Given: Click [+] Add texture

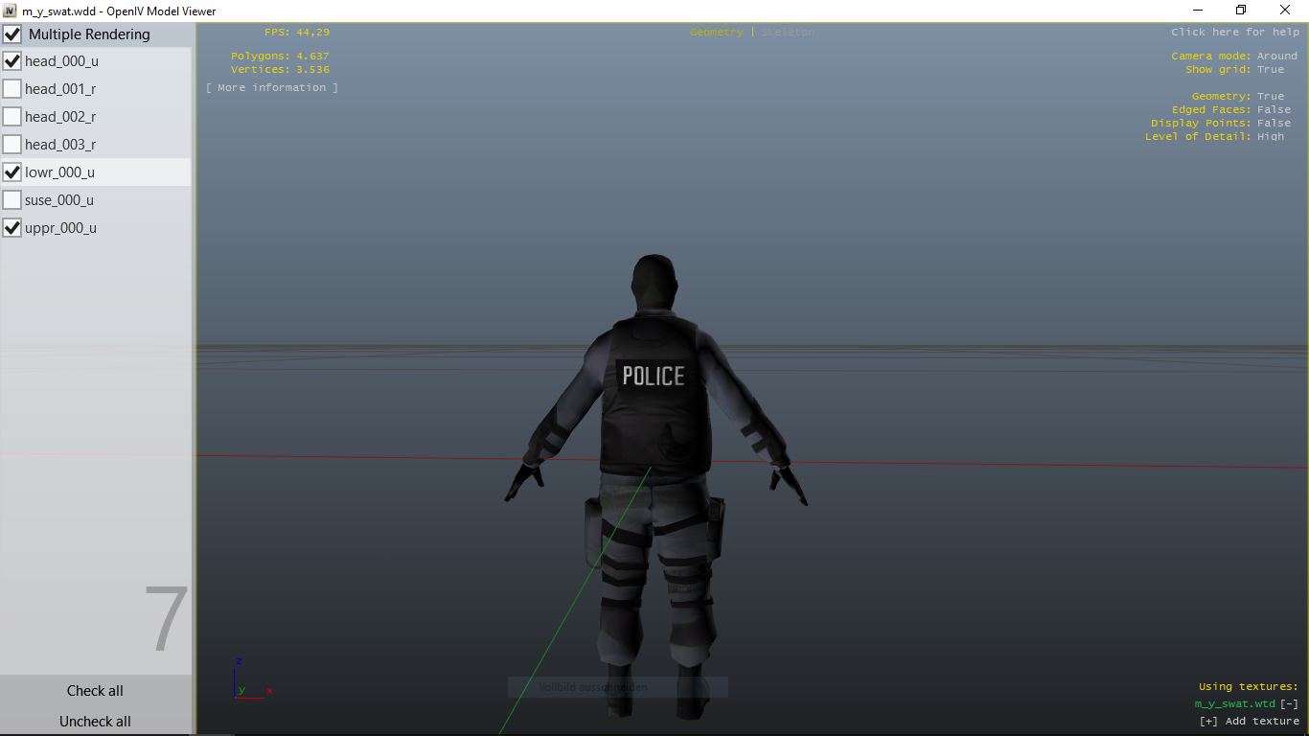Looking at the screenshot, I should pyautogui.click(x=1249, y=721).
